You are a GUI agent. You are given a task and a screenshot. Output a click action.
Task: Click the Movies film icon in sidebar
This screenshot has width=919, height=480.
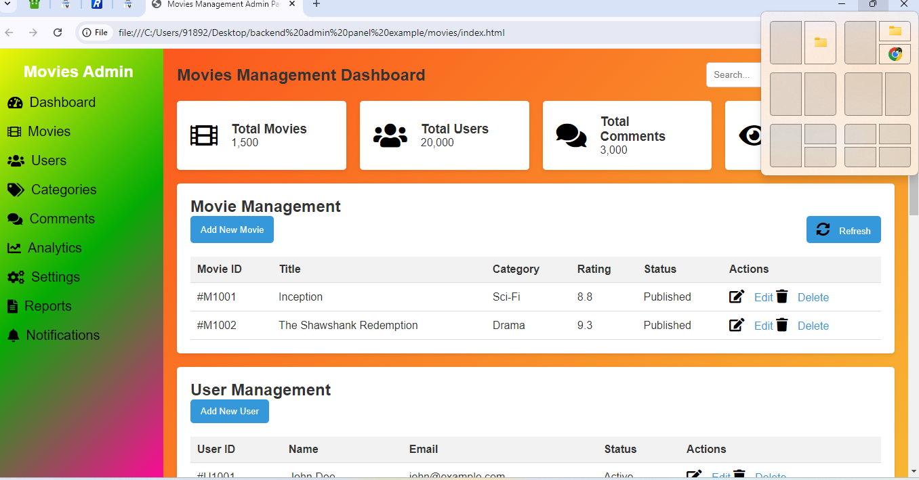[14, 132]
